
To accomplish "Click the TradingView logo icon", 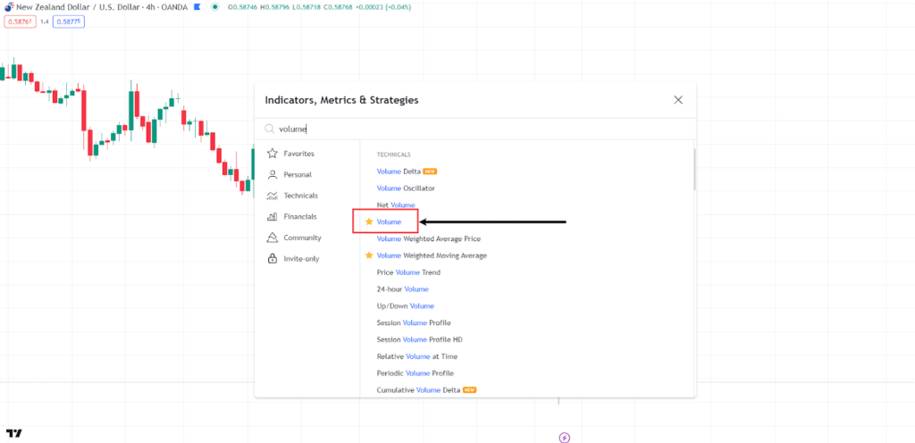I will tap(13, 434).
